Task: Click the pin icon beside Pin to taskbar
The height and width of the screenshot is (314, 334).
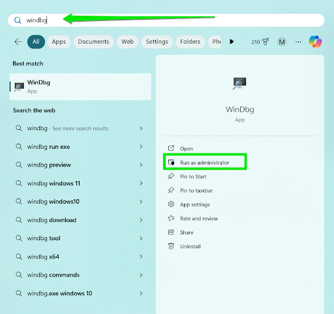Action: coord(171,190)
